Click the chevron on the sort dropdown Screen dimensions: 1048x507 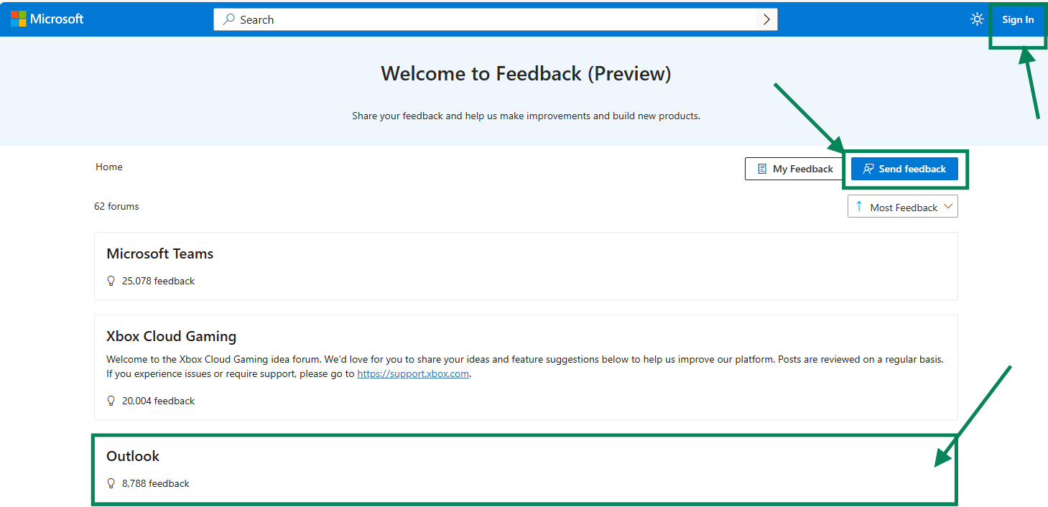click(x=948, y=207)
